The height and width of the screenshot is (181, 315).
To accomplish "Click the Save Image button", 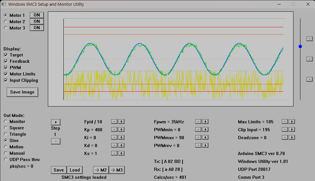I will (22, 92).
